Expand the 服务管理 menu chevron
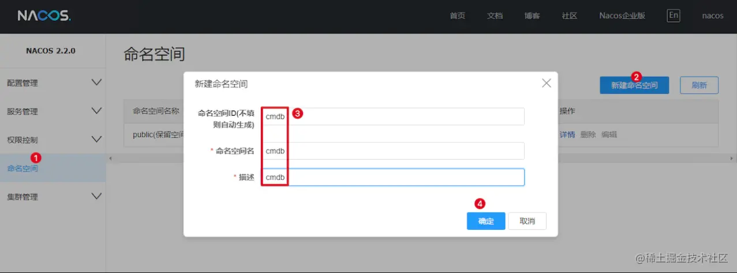Screen dimensions: 737x273 [97, 111]
